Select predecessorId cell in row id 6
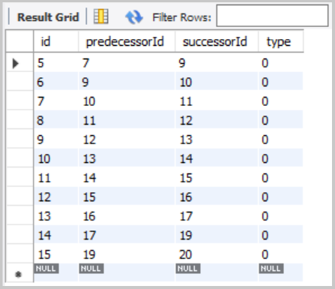This screenshot has height=289, width=335. pyautogui.click(x=127, y=82)
